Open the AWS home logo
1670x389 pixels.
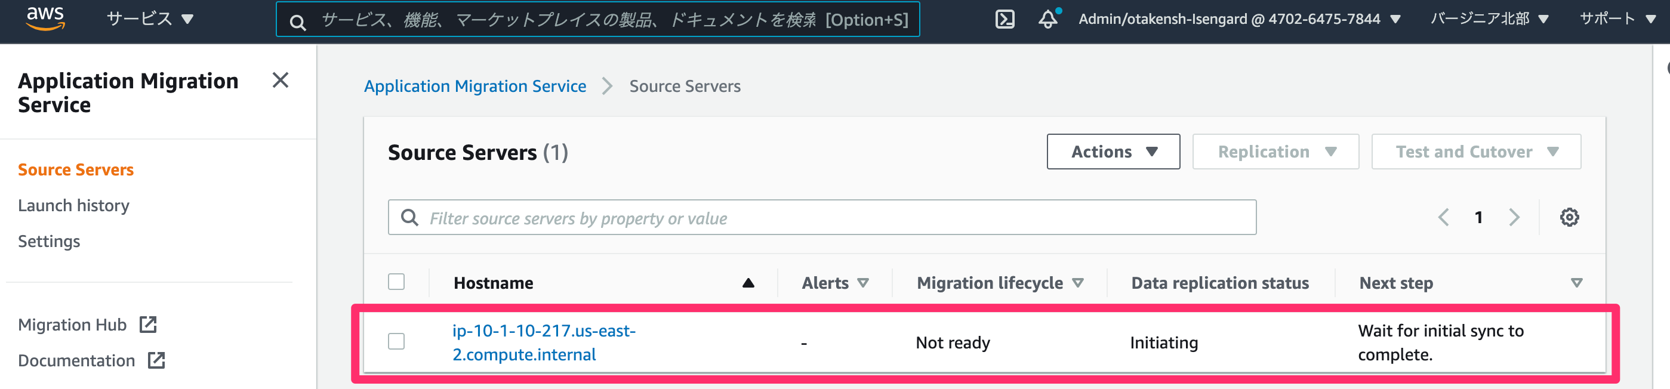pyautogui.click(x=45, y=19)
